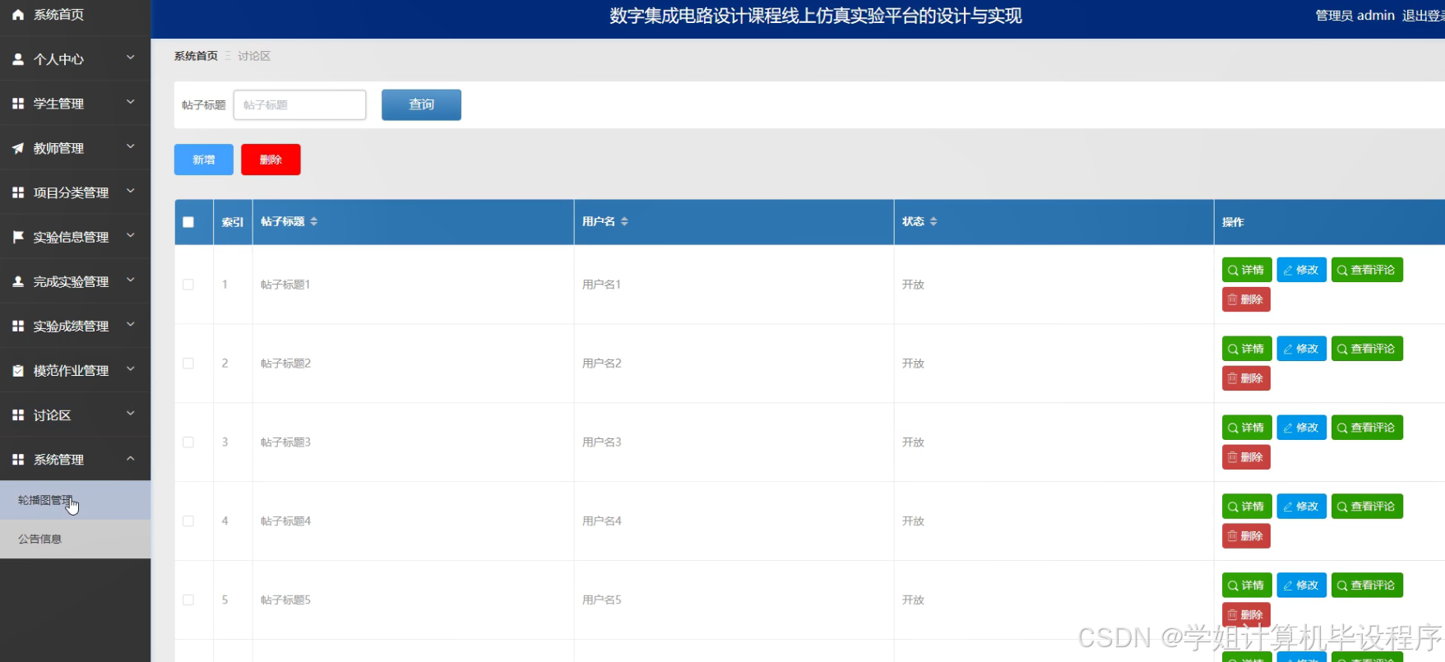Expand 实验成绩管理 chevron

[130, 325]
